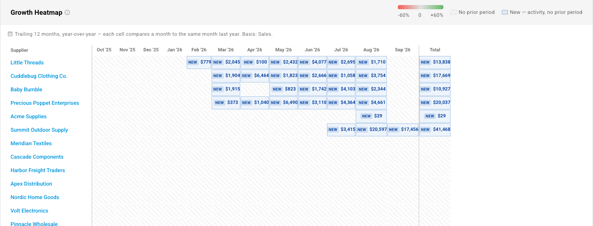Viewport: 593px width, 226px height.
Task: Open Precious Poppet Enterprises supplier link
Action: [x=45, y=103]
